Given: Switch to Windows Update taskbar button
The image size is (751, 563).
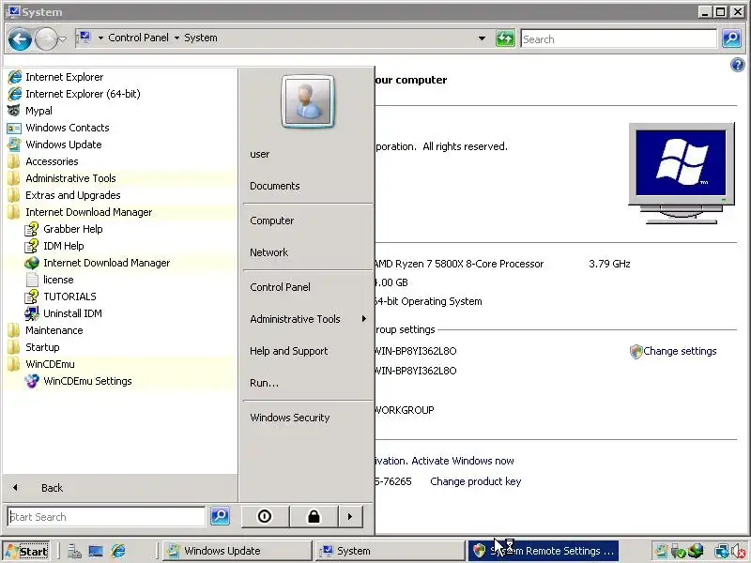Looking at the screenshot, I should coord(238,551).
